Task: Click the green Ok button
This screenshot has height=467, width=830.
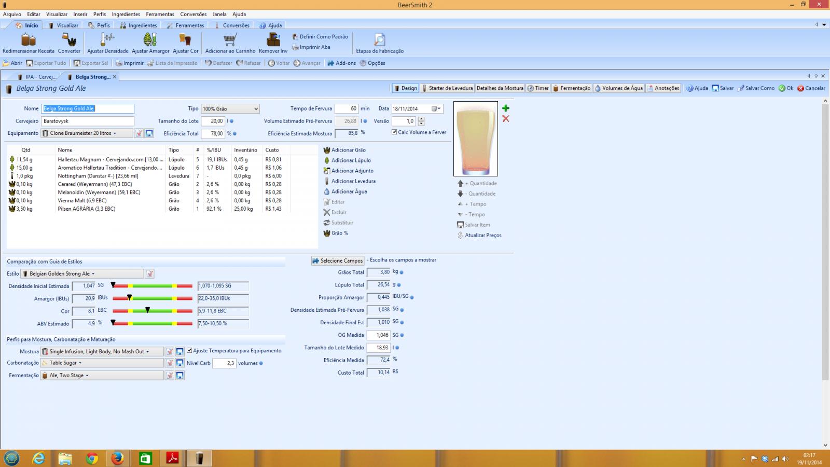Action: pyautogui.click(x=786, y=88)
